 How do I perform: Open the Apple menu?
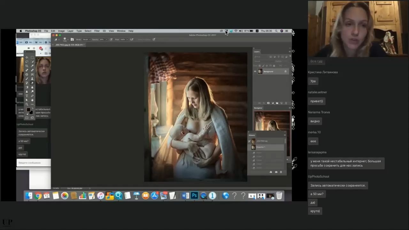click(x=21, y=31)
